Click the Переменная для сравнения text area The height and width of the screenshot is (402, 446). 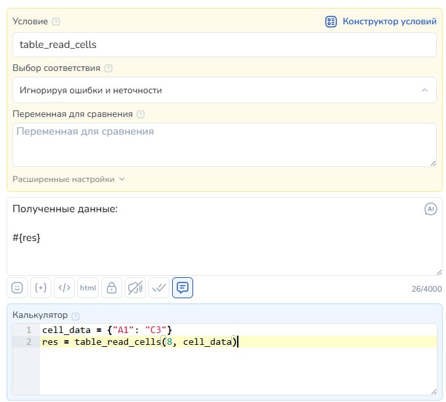(x=224, y=145)
